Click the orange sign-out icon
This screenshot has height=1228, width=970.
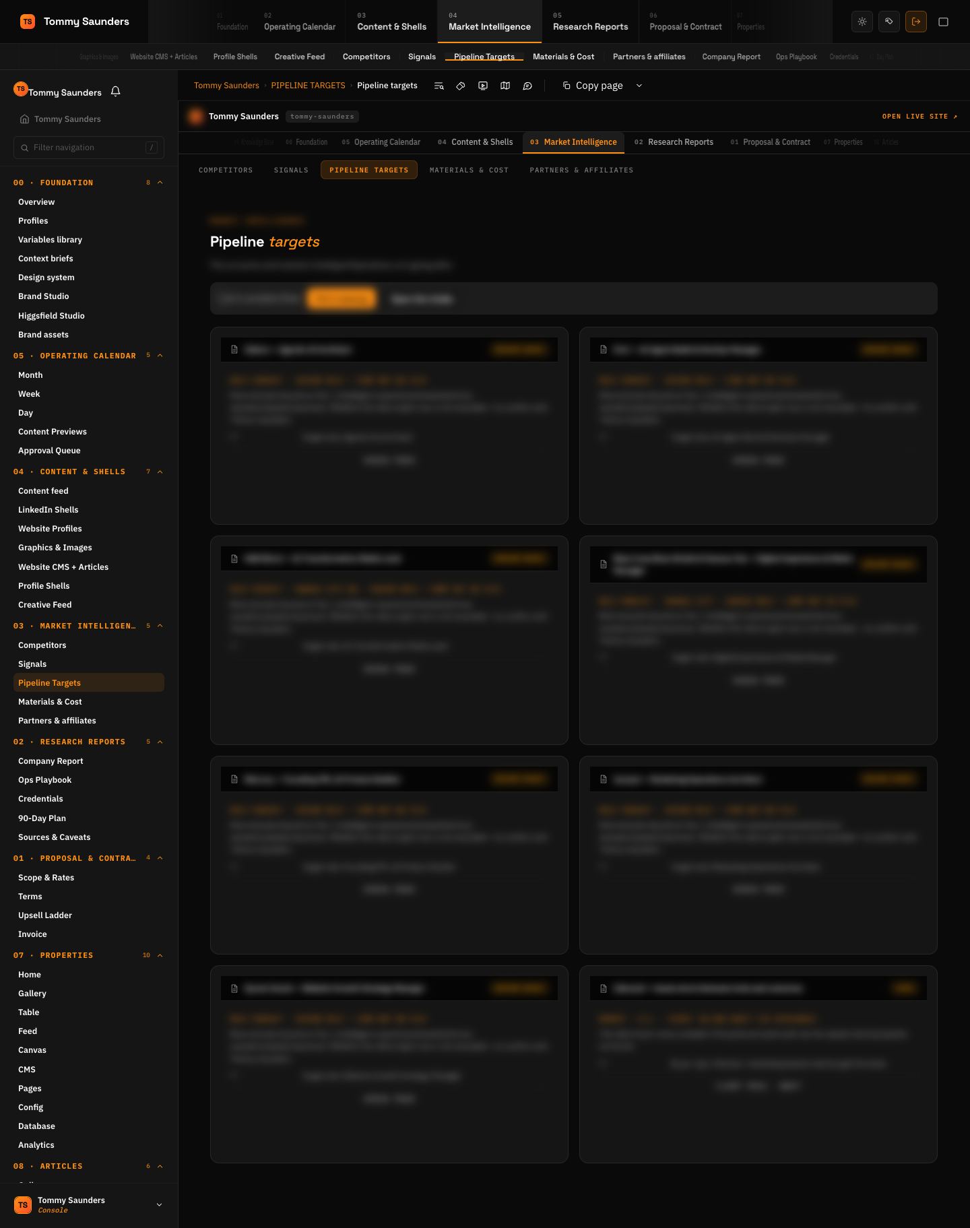pos(916,22)
